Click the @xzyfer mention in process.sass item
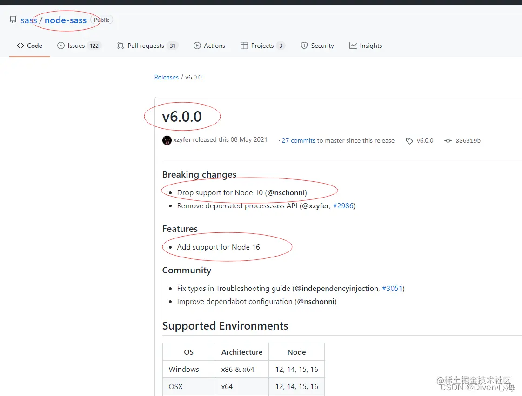 [315, 206]
